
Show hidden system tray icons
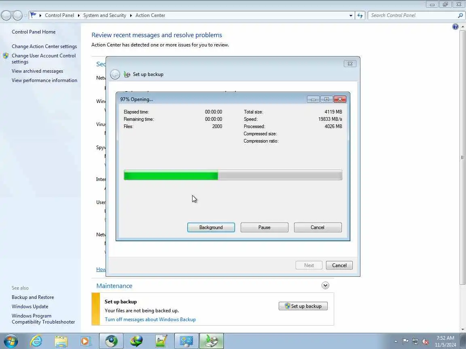[396, 342]
